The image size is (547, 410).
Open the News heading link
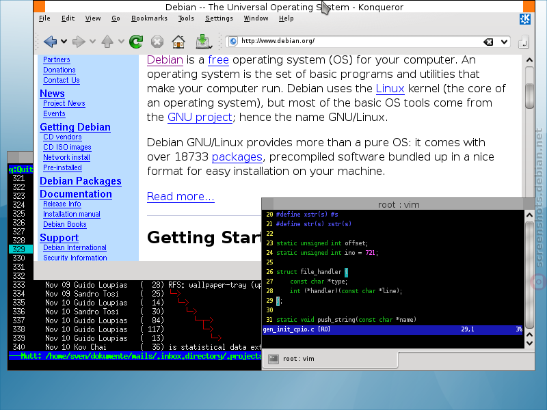click(x=52, y=94)
